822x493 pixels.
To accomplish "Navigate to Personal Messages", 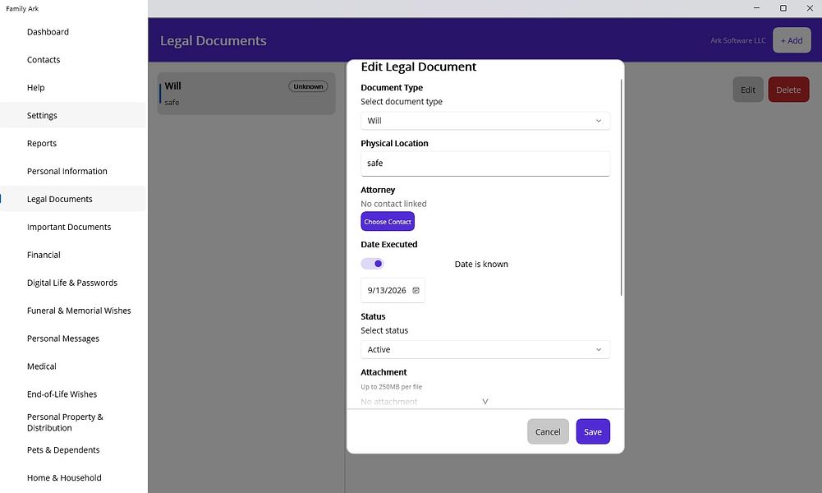I will [73, 339].
